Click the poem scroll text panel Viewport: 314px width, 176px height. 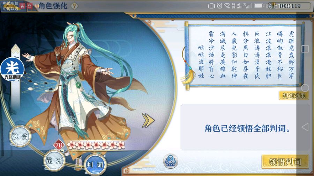tap(245, 56)
